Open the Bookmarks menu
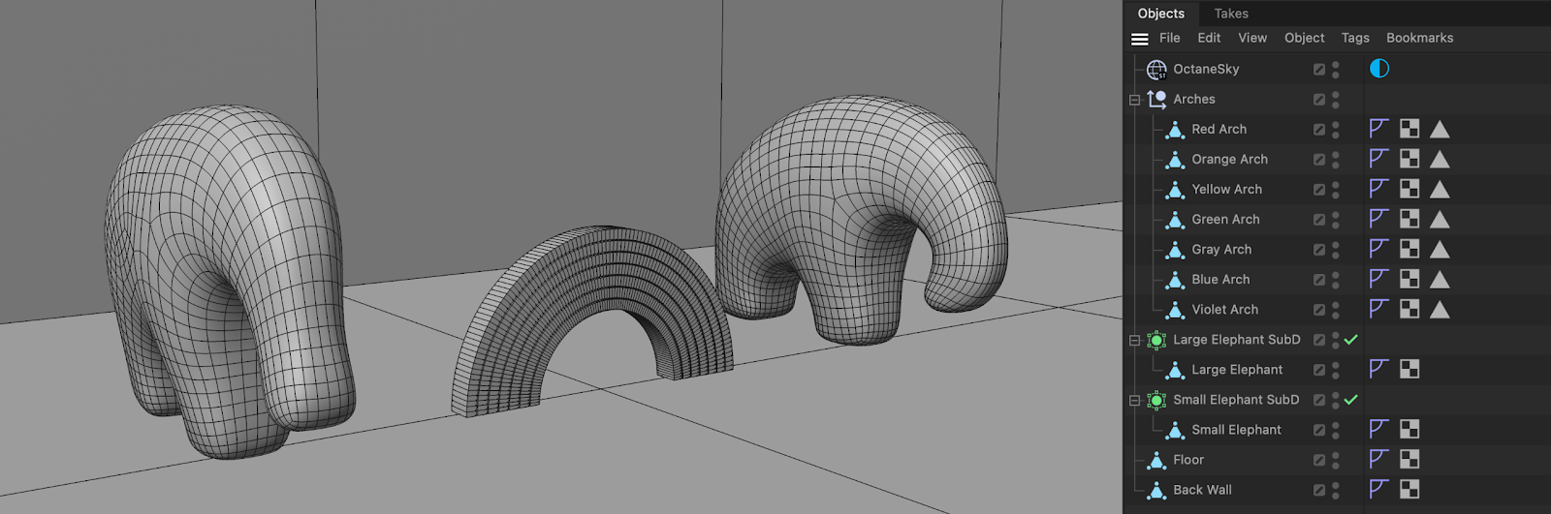Viewport: 1551px width, 514px height. (1419, 38)
